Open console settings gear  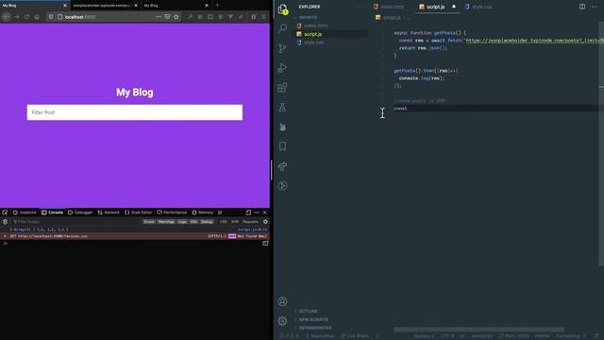(x=265, y=222)
